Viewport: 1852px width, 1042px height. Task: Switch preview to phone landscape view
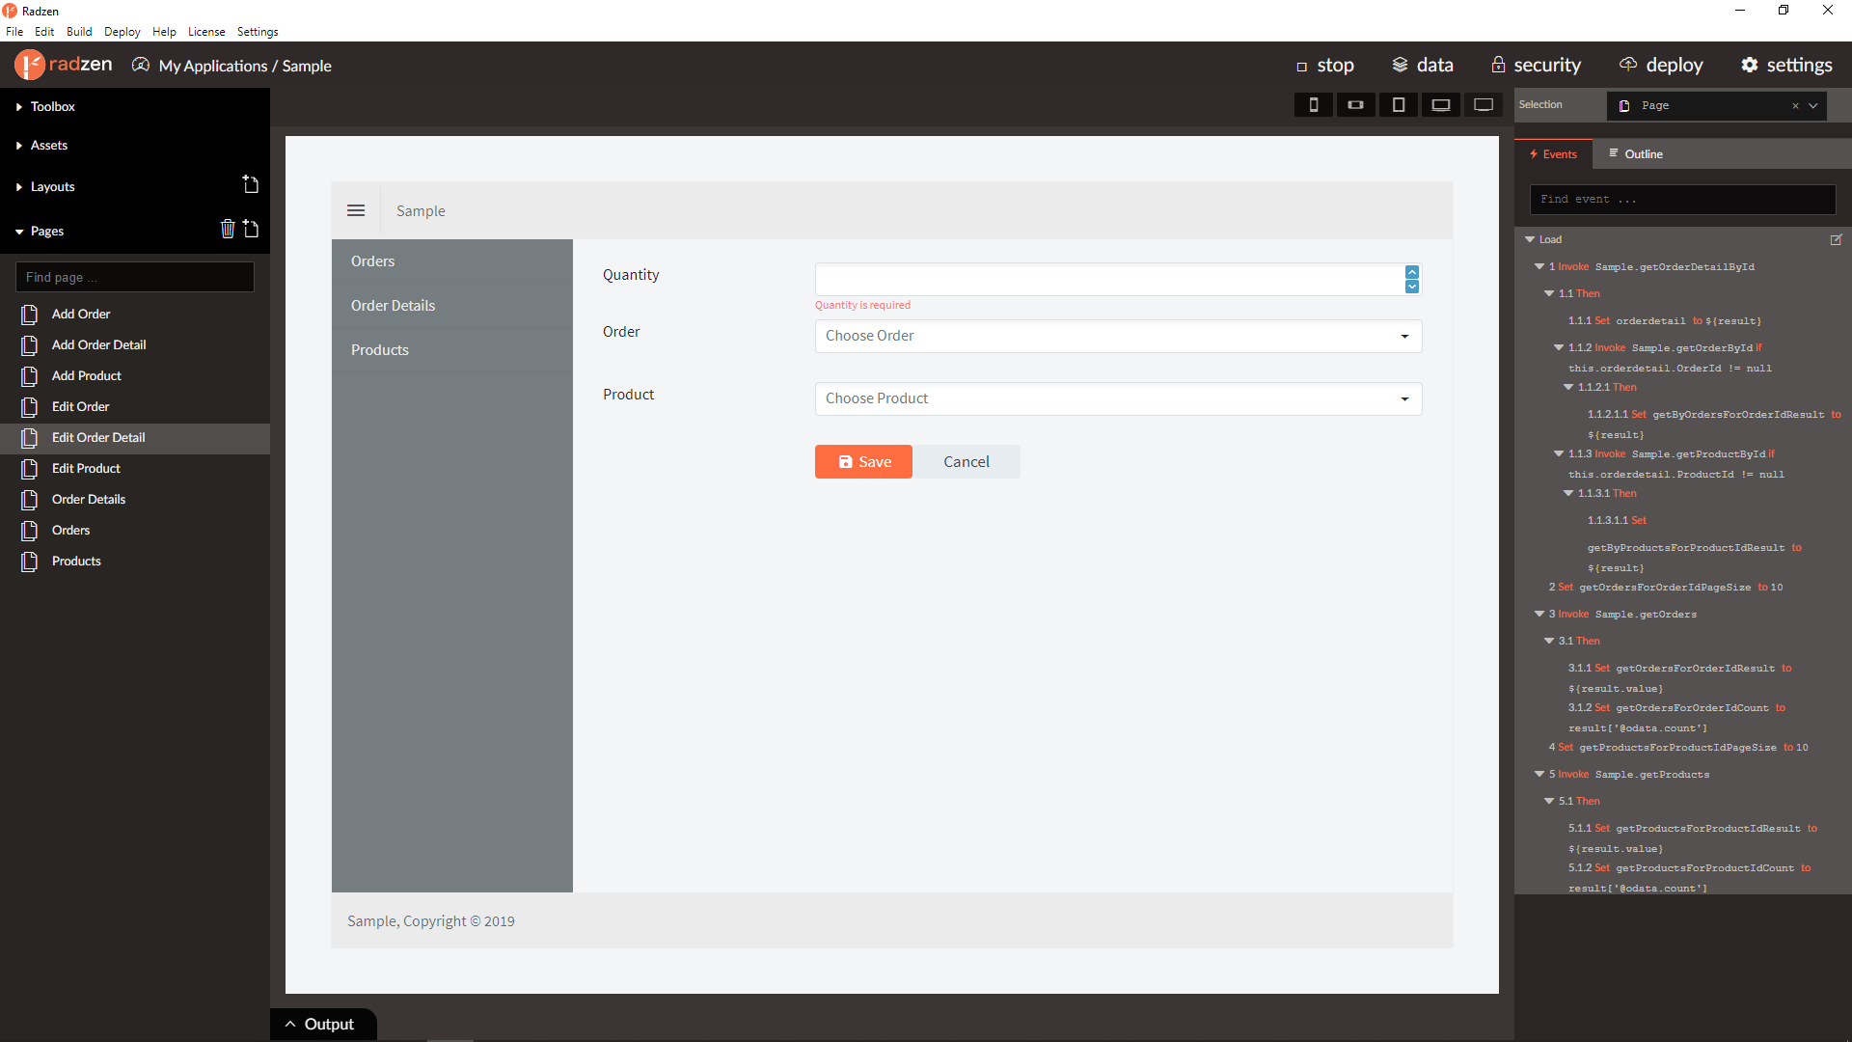[1355, 105]
